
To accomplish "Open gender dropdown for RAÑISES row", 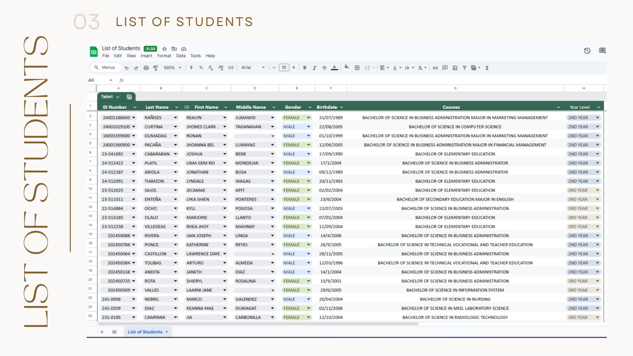I will [x=309, y=118].
